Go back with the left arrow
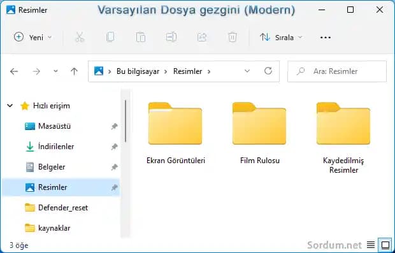The image size is (395, 253). click(14, 71)
